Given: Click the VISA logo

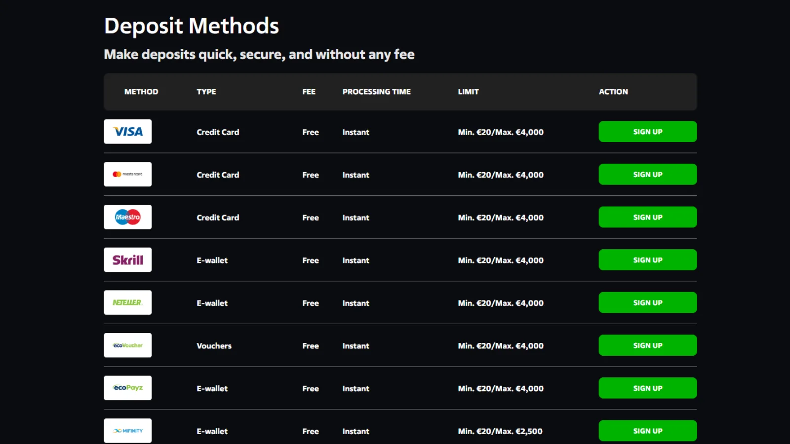Looking at the screenshot, I should pyautogui.click(x=127, y=132).
